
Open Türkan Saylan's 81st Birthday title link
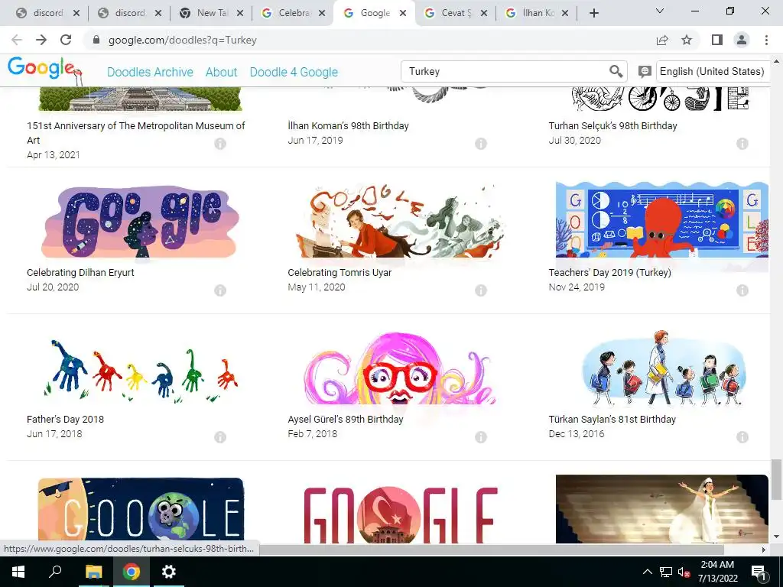(x=612, y=420)
